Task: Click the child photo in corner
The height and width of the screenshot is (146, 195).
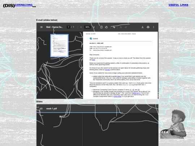Action: click(173, 124)
